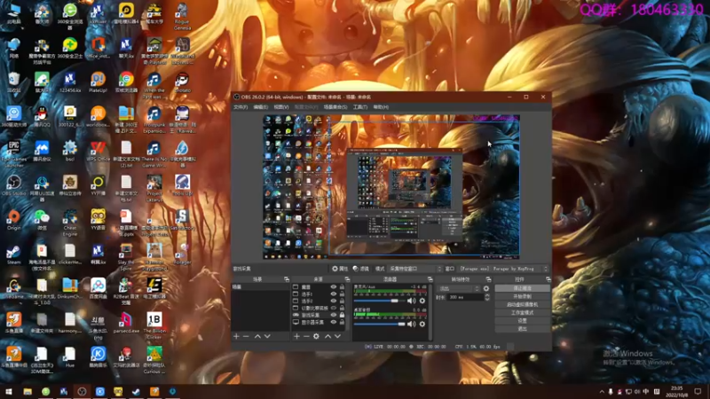The width and height of the screenshot is (710, 399).
Task: Select PlateUp! desktop shortcut
Action: pos(98,82)
